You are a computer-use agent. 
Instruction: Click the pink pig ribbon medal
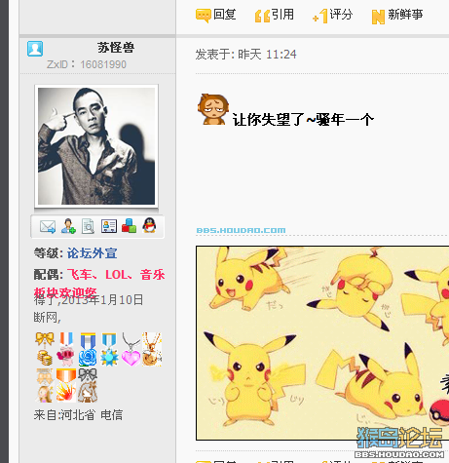66,349
